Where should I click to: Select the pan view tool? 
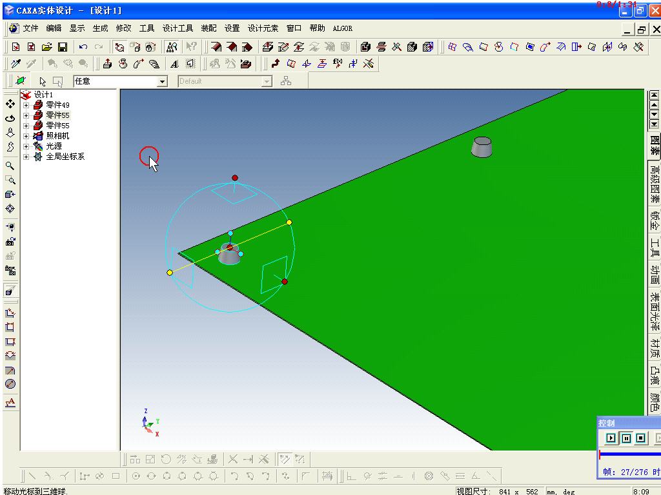point(10,104)
